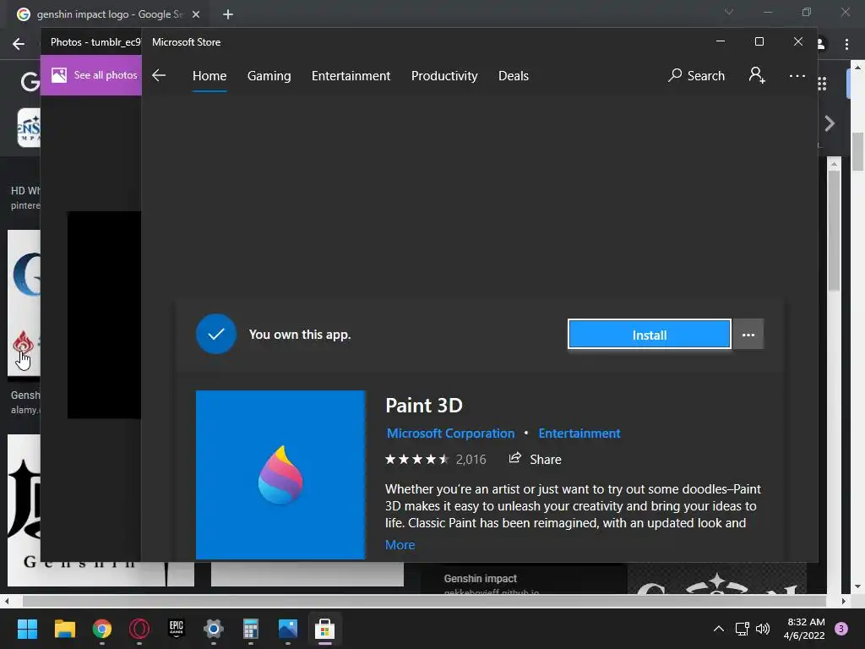This screenshot has height=649, width=865.
Task: Launch Epic Games from taskbar
Action: coord(176,629)
